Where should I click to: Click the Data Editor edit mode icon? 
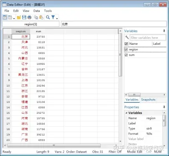pos(5,18)
